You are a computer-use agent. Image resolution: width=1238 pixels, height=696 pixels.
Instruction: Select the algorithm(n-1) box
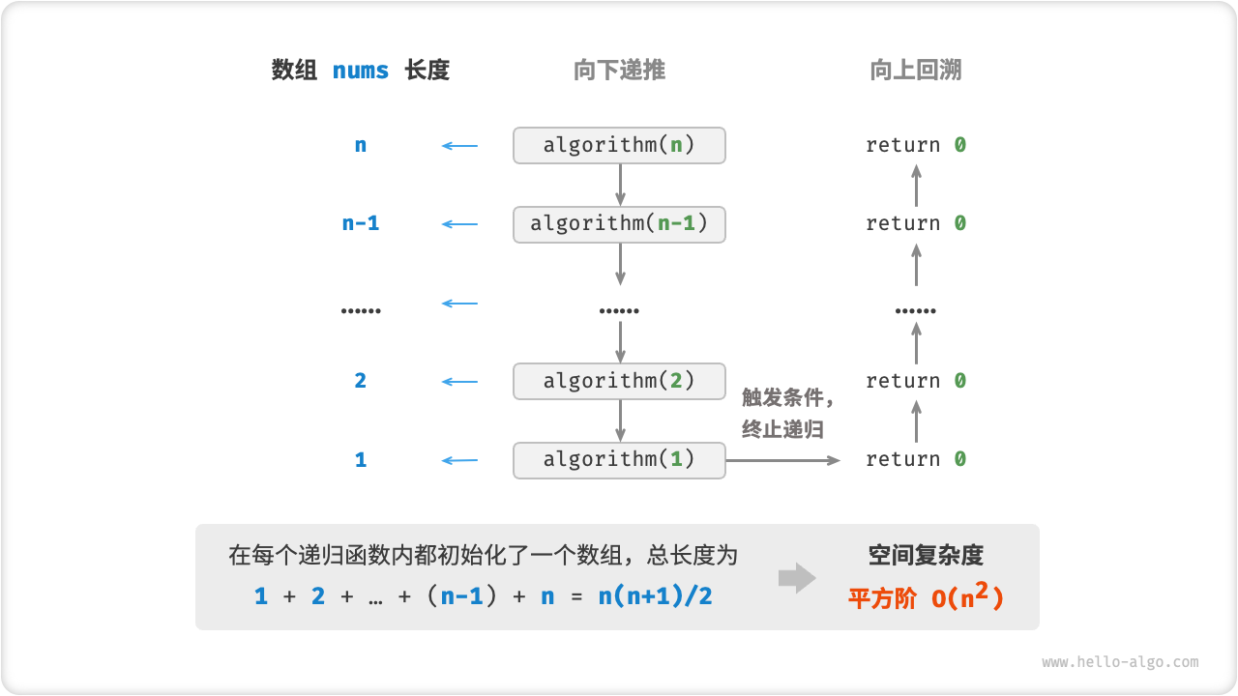coord(619,224)
